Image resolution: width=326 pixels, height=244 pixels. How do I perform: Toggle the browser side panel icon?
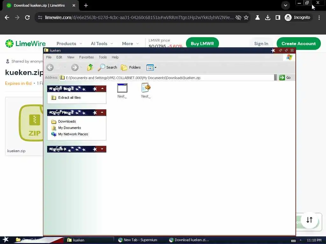(278, 18)
